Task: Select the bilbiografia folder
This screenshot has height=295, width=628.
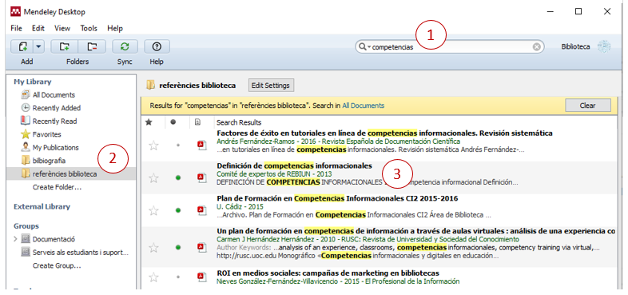Action: coord(50,161)
